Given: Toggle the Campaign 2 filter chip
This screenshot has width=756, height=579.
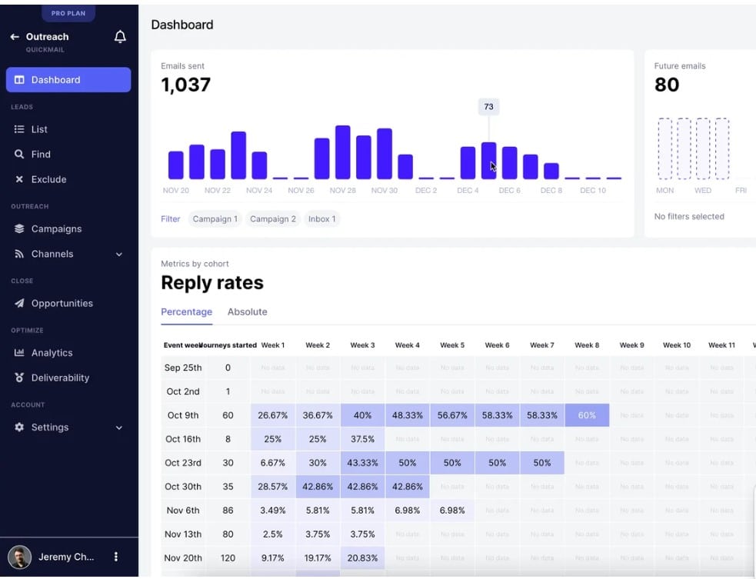Looking at the screenshot, I should click(x=273, y=218).
